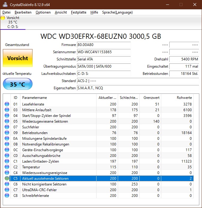Click the status orb for Misslungene Spindelanläufe

click(x=7, y=138)
